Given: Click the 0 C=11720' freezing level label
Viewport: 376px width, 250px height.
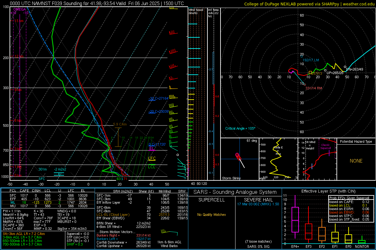Looking at the screenshot, I should pyautogui.click(x=157, y=144).
